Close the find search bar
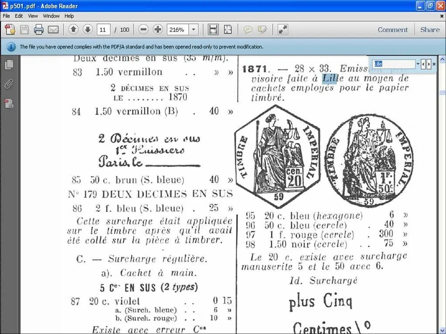446x334 pixels. point(434,64)
